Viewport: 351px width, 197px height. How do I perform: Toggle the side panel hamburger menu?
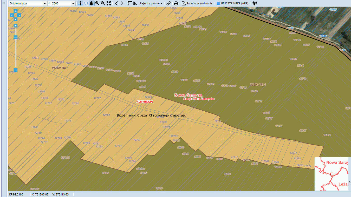pos(4,3)
